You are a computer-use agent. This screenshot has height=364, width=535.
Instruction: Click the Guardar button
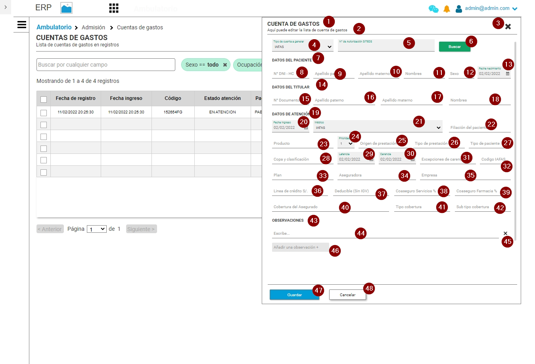294,295
